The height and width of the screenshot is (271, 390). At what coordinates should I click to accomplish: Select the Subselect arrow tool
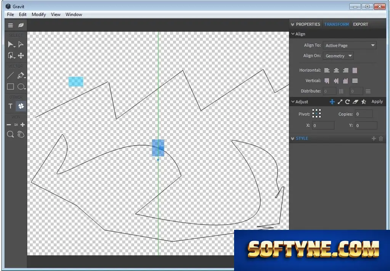point(21,45)
